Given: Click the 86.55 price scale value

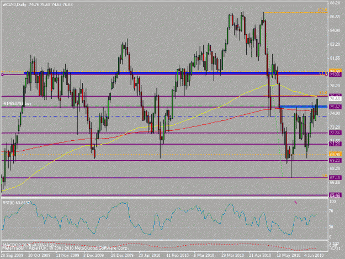Looking at the screenshot, I should tap(335, 17).
